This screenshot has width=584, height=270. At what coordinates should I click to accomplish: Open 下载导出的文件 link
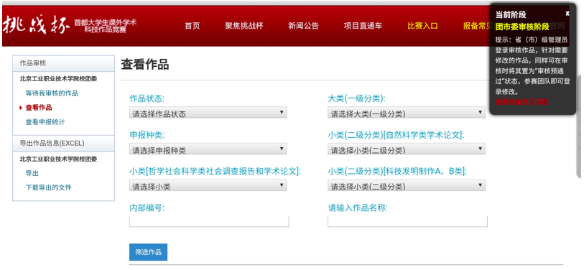point(48,187)
